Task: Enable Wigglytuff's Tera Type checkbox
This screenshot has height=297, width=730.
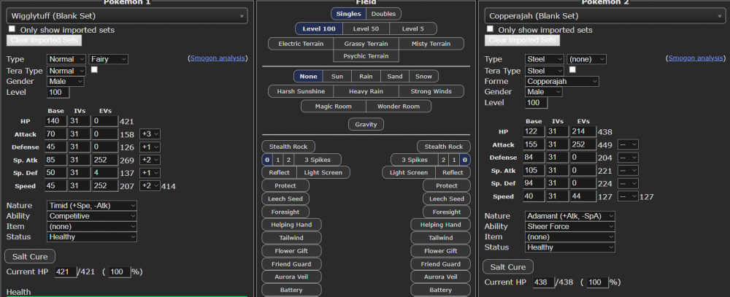Action: [x=94, y=70]
